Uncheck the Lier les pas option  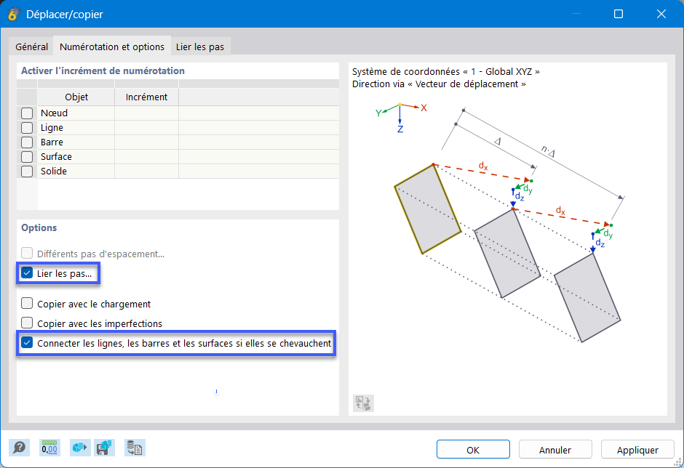pos(27,273)
